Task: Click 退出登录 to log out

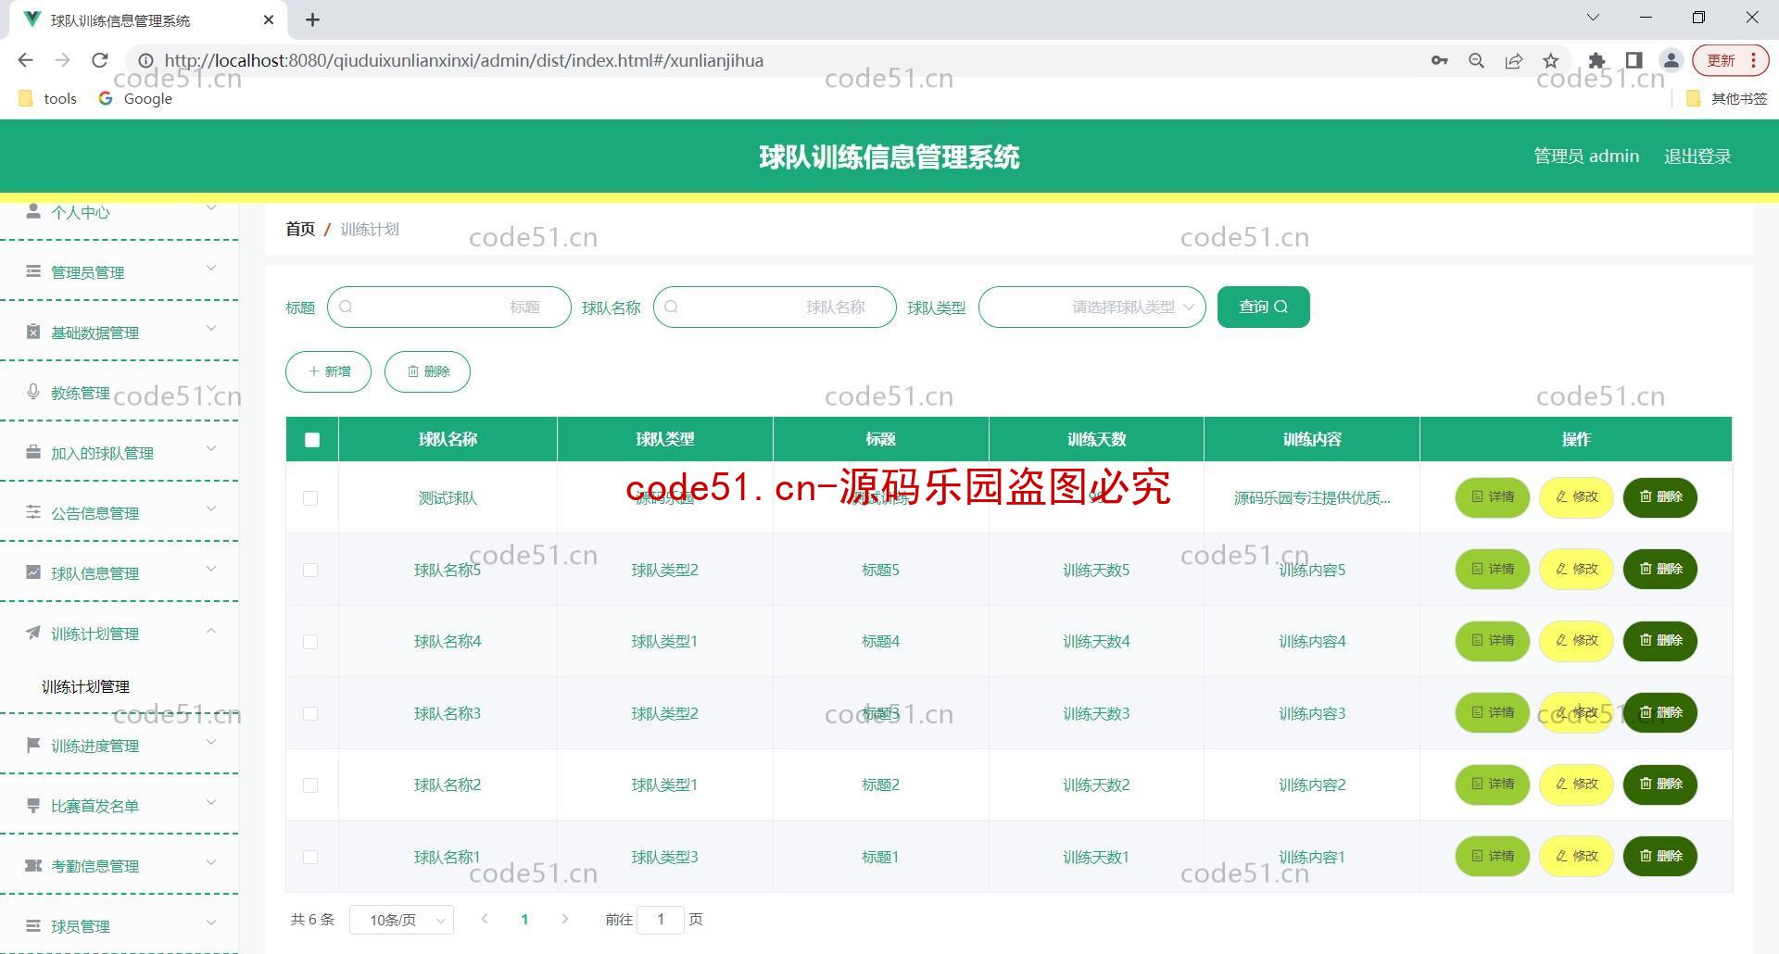Action: coord(1697,157)
